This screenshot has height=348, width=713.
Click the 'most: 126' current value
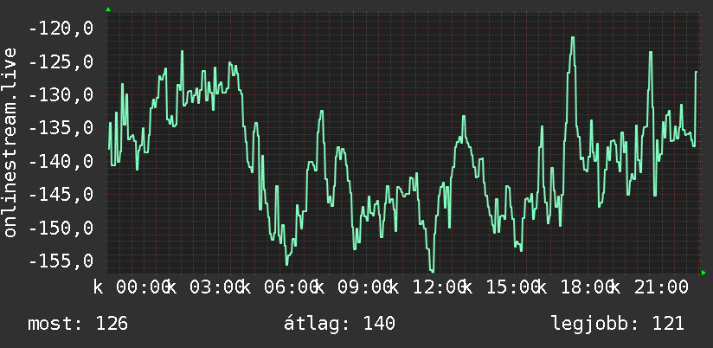pos(78,324)
